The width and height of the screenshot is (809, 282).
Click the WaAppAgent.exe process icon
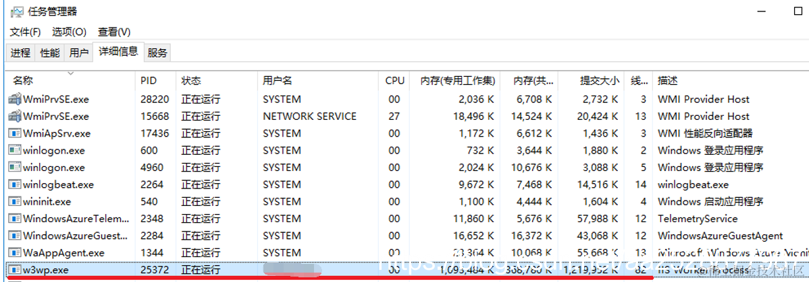pyautogui.click(x=15, y=252)
